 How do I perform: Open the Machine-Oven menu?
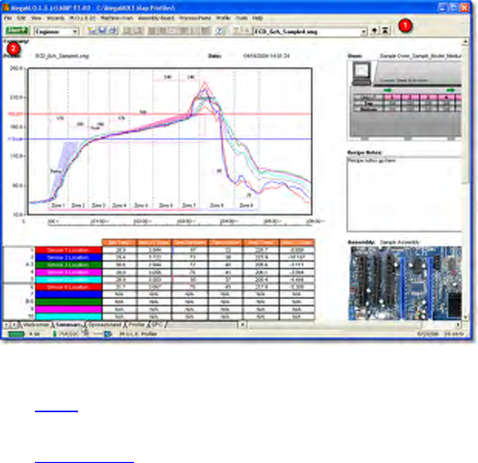117,18
